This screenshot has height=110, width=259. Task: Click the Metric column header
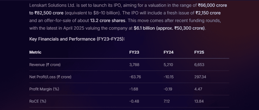coord(35,52)
